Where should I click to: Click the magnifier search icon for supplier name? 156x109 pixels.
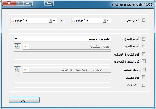tap(17, 46)
